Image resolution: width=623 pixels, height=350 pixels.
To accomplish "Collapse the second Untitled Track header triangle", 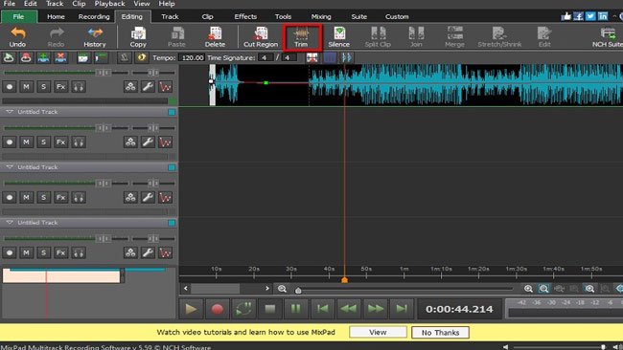I will tap(10, 167).
